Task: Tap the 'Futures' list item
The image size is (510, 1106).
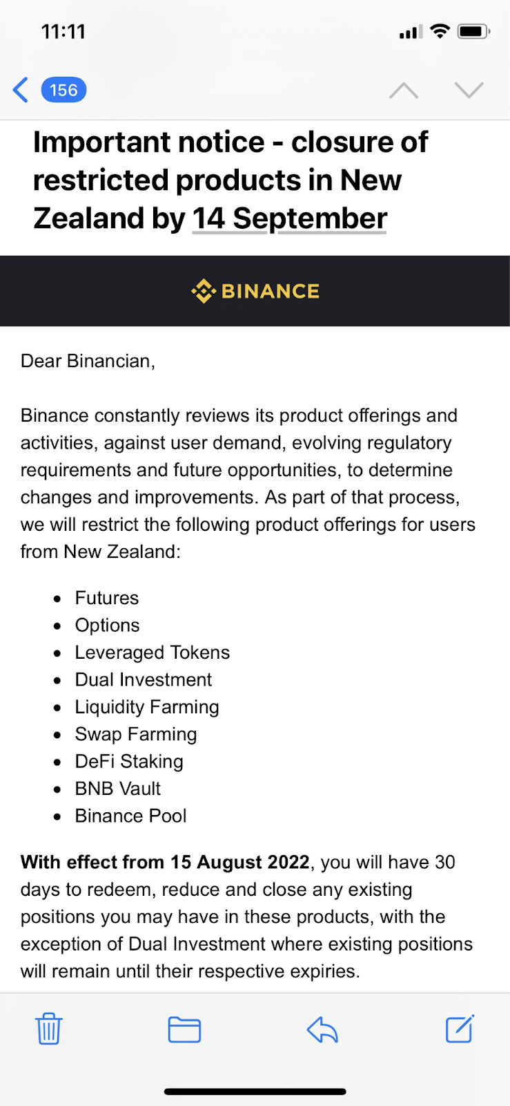Action: point(107,598)
